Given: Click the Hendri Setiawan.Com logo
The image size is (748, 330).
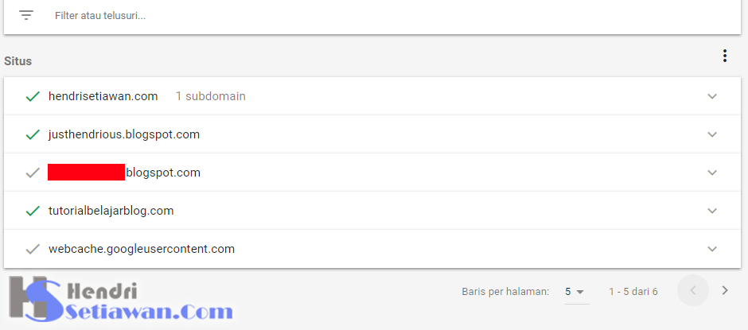Looking at the screenshot, I should 119,300.
